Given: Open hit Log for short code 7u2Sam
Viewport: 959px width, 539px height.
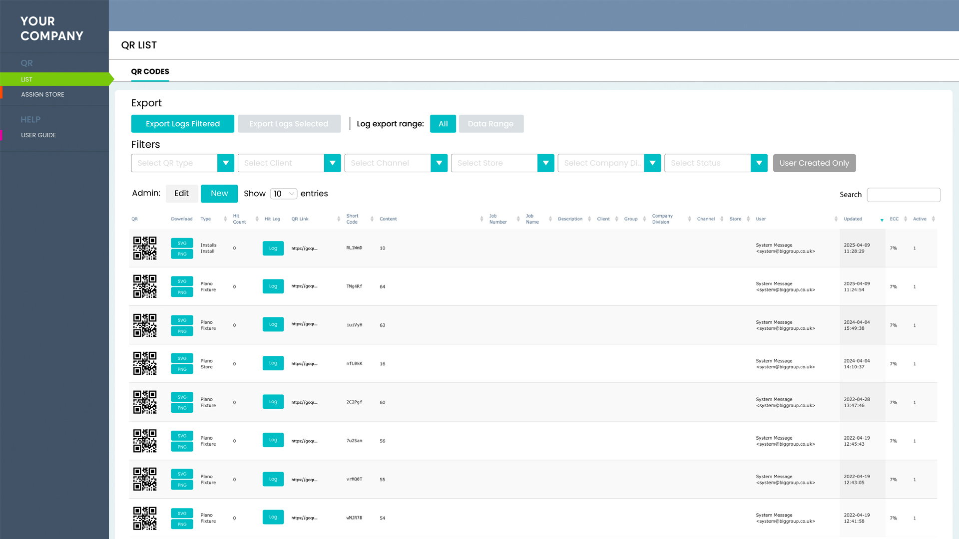Looking at the screenshot, I should coord(273,440).
